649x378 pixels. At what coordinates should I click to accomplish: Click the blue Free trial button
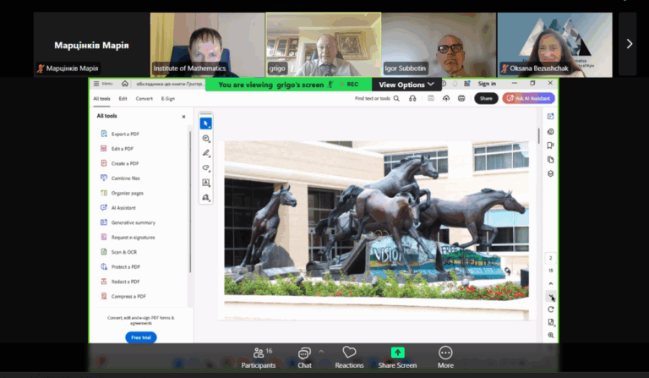pos(141,337)
